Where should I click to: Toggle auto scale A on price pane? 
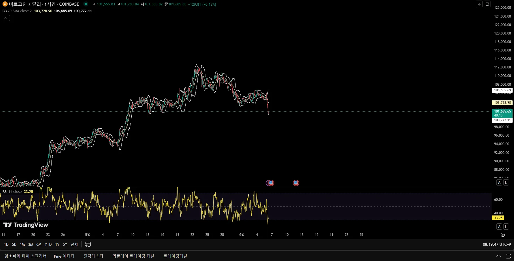(499, 182)
